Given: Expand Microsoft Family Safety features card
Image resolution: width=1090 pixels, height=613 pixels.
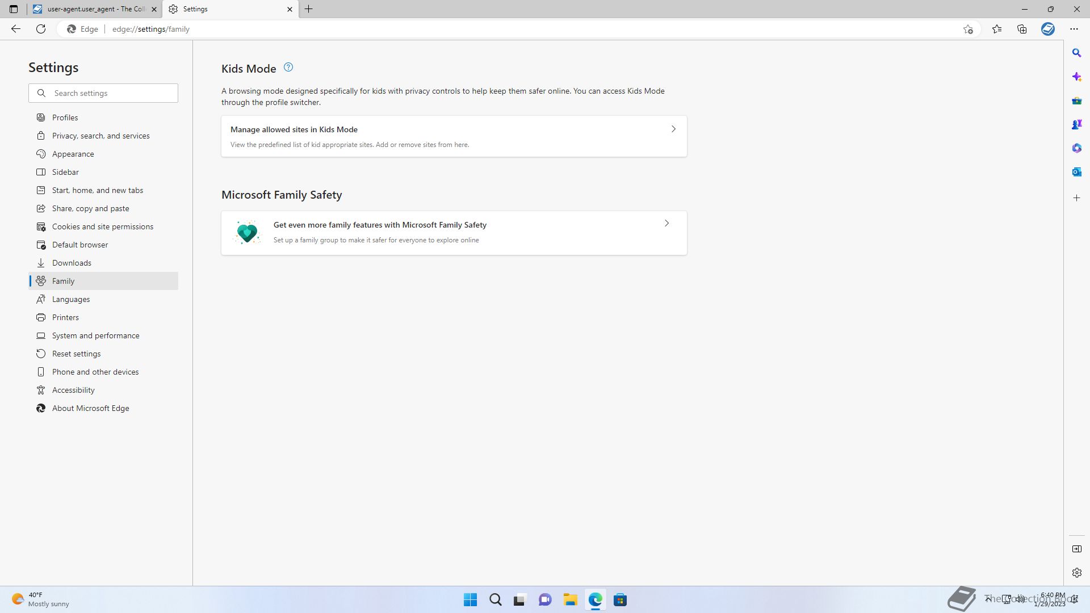Looking at the screenshot, I should [454, 233].
